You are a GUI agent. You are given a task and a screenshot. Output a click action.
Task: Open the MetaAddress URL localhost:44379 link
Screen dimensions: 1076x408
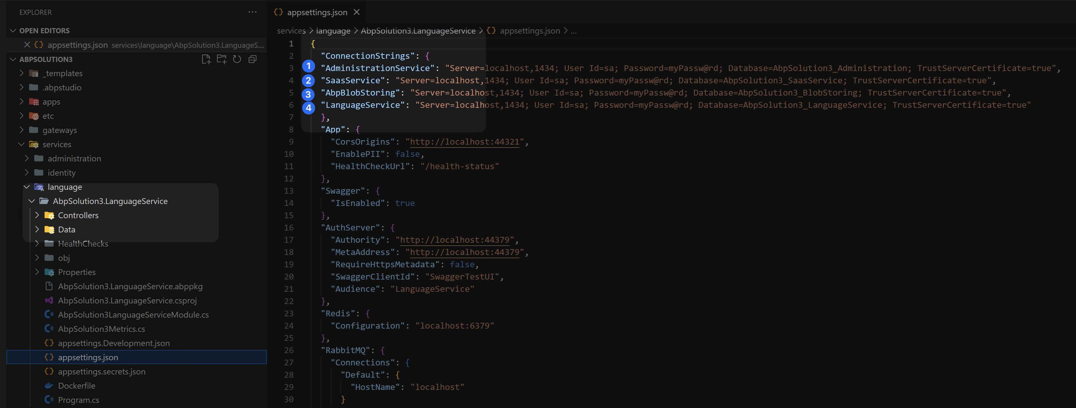point(464,252)
